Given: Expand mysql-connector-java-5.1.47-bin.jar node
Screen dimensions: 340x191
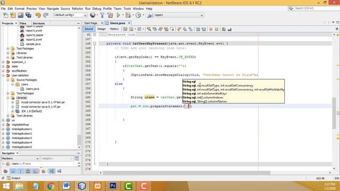Looking at the screenshot, I should [x=13, y=102].
